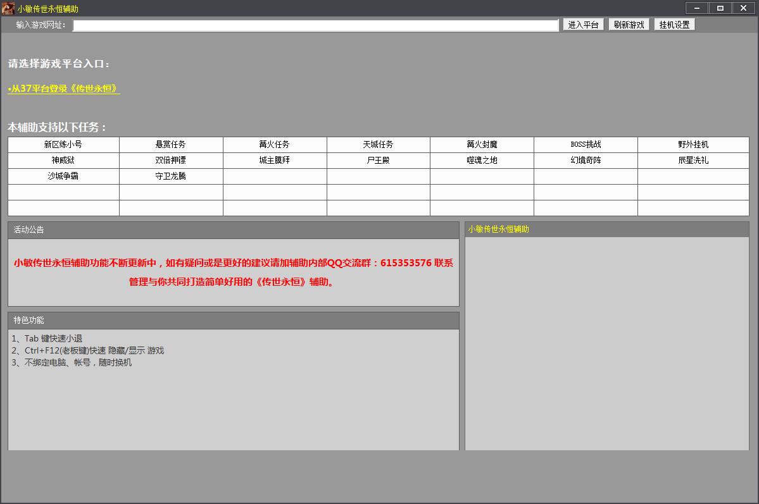Select the 幻境奇阵 task cell
Image resolution: width=759 pixels, height=504 pixels.
pos(586,161)
